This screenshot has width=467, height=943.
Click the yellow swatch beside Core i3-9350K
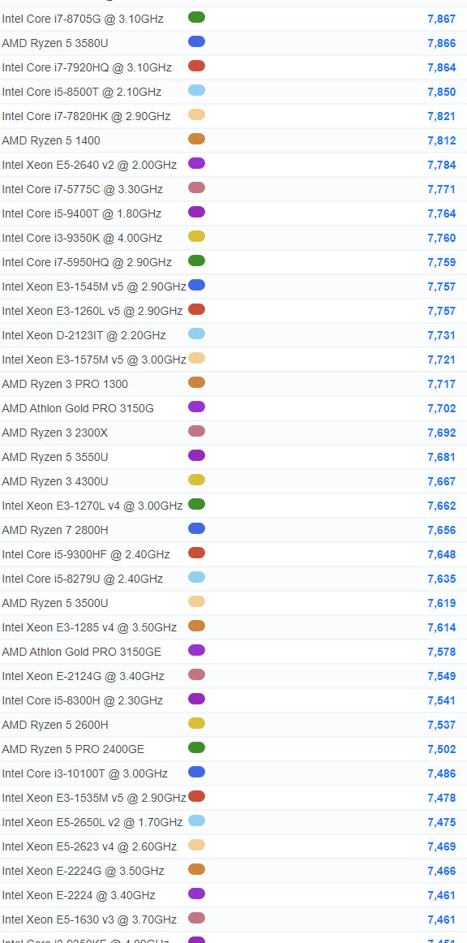[196, 236]
